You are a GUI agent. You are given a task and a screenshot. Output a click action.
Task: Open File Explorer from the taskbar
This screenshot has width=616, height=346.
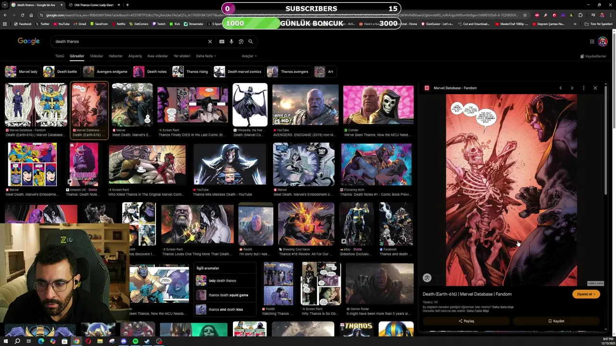tap(100, 341)
